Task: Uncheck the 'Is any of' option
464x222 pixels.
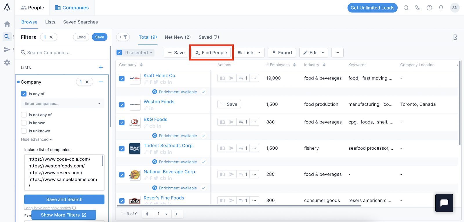Action: (24, 94)
